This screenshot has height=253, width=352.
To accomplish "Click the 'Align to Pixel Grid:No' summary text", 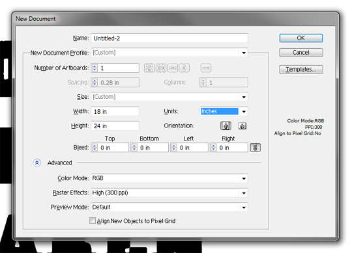I will pyautogui.click(x=298, y=133).
